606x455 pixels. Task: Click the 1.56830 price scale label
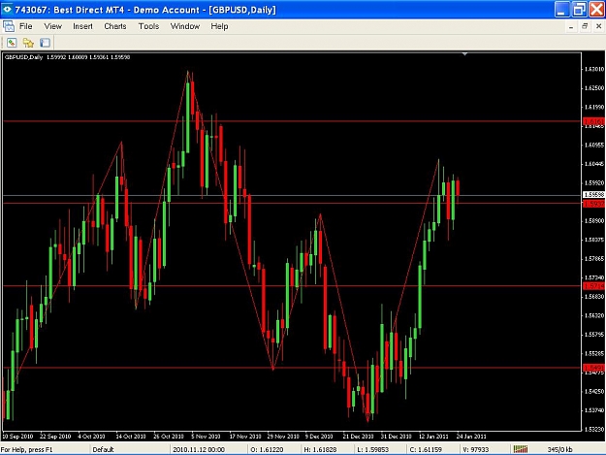tap(593, 297)
